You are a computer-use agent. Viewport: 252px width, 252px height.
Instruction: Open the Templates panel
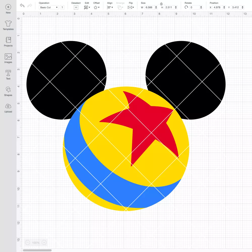[8, 25]
